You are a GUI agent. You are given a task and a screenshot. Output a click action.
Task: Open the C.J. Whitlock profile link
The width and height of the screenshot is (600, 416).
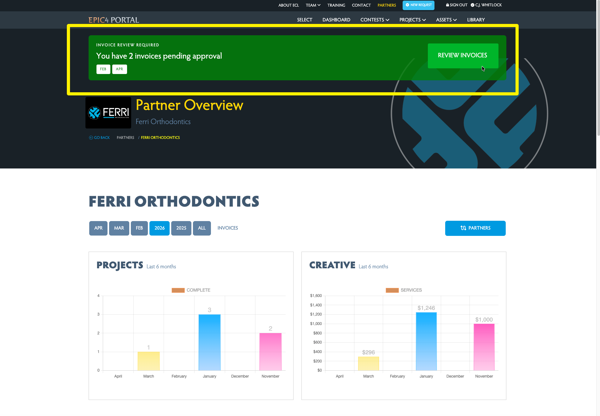486,5
